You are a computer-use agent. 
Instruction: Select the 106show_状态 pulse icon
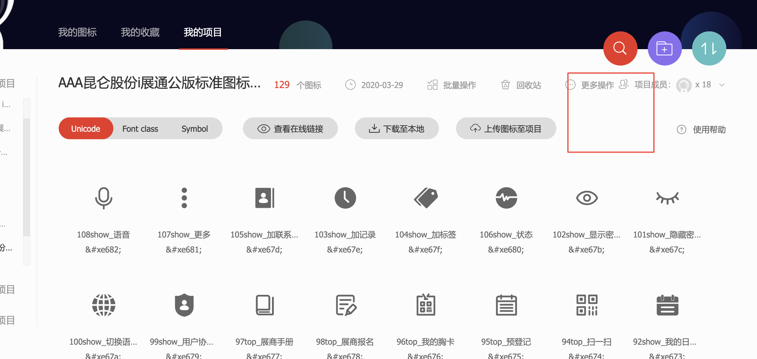(x=506, y=198)
